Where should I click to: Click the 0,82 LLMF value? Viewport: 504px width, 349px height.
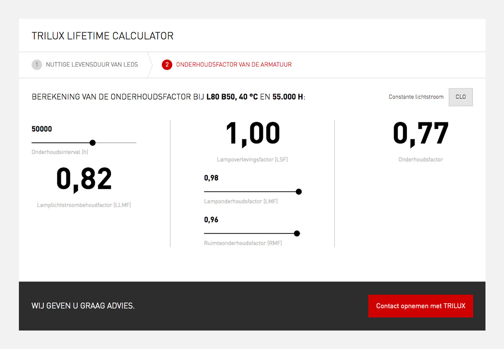[84, 179]
